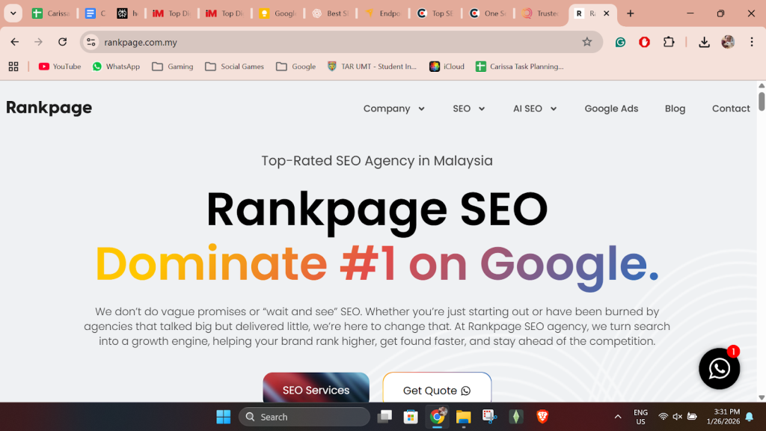
Task: Click the SEO Services button
Action: tap(316, 388)
